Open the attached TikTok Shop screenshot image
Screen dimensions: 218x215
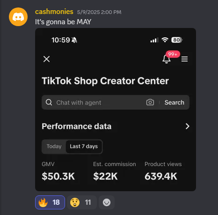116,110
